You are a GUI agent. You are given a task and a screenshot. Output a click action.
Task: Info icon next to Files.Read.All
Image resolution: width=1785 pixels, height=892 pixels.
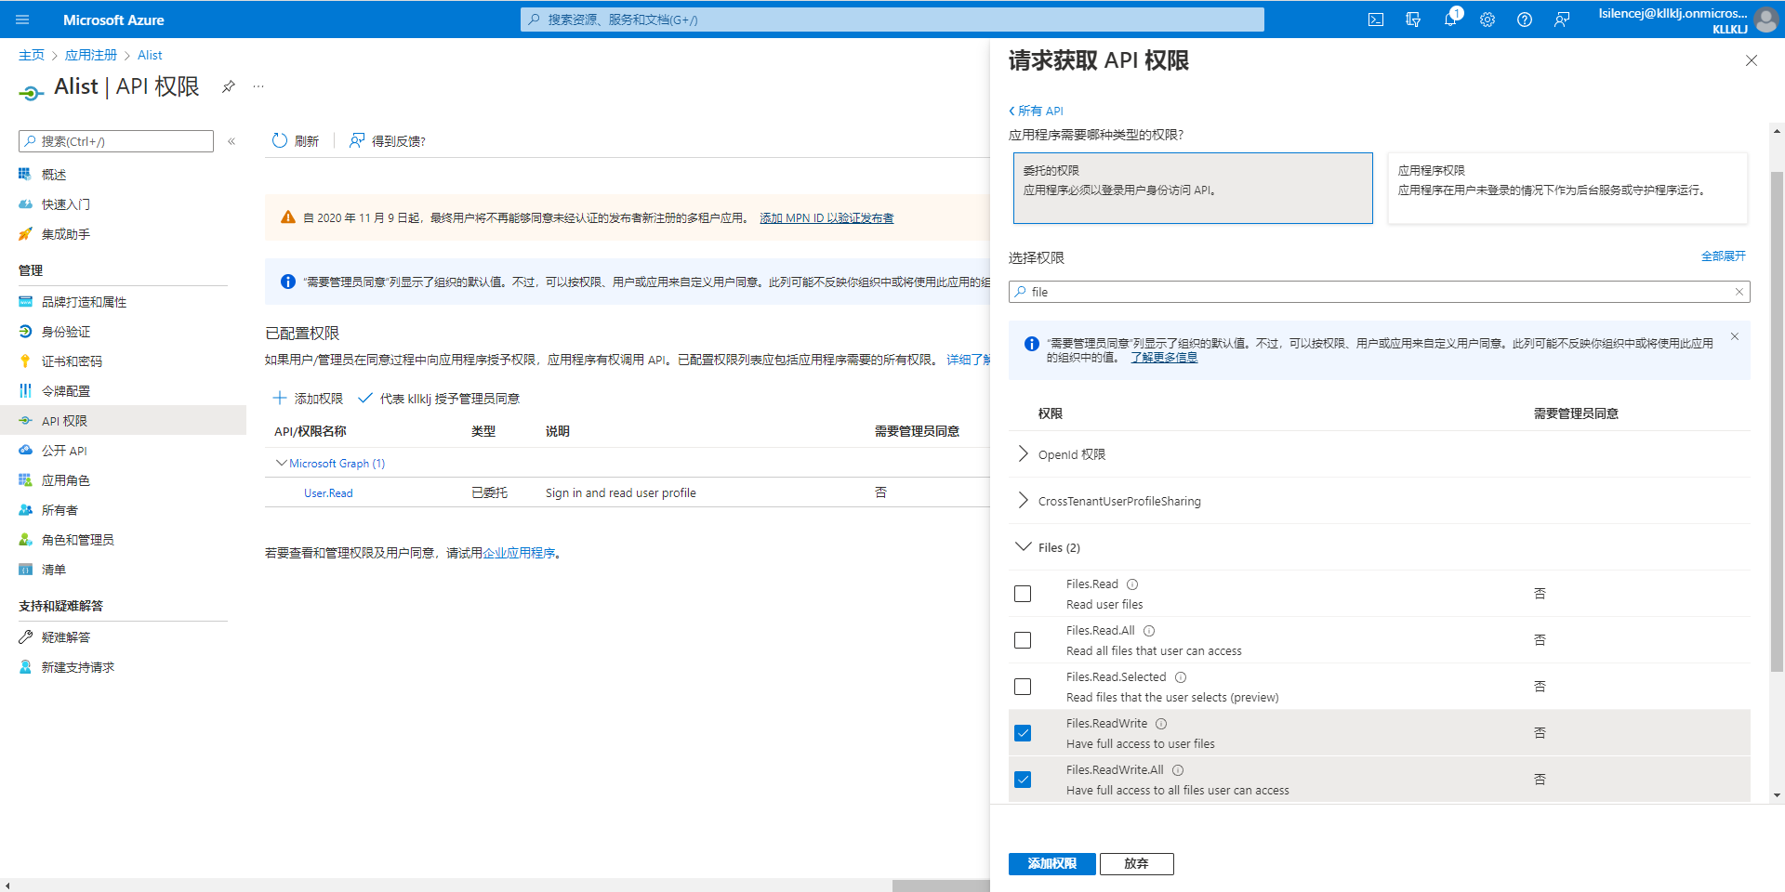[1149, 631]
